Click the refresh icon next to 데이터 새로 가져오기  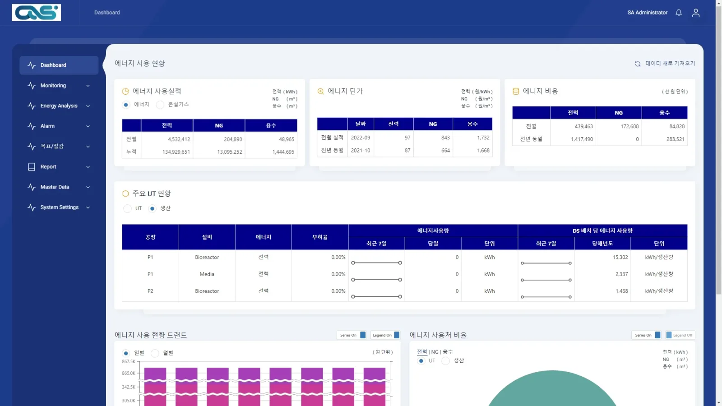(x=638, y=64)
